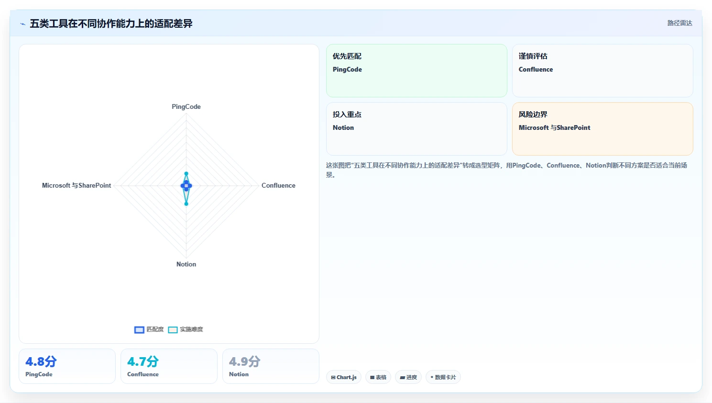Click the 匹配度 legend label

point(155,329)
